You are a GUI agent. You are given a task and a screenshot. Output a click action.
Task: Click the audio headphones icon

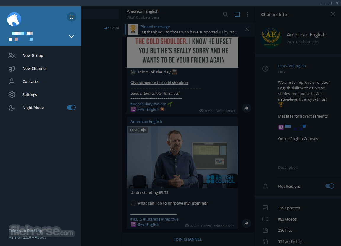[x=265, y=242]
